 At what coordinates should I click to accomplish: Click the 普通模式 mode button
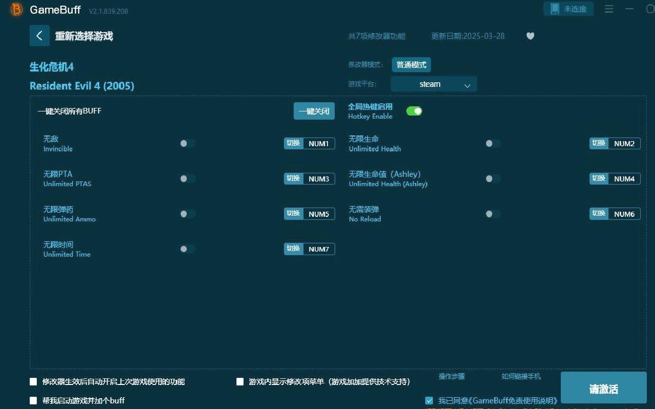pos(411,65)
